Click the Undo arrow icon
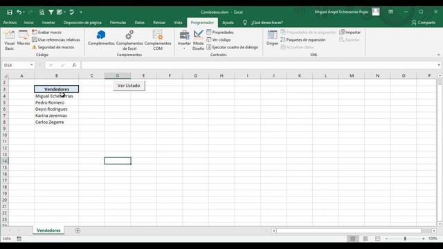The height and width of the screenshot is (249, 443). pos(19,12)
